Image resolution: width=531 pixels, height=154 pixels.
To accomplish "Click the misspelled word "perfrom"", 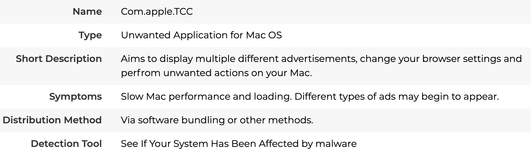I will 141,73.
